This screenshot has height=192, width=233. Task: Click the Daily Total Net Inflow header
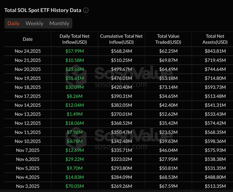(75, 39)
